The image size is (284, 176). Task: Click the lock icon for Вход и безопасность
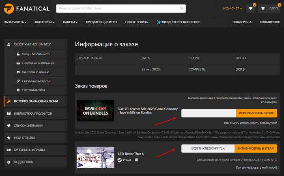[18, 54]
